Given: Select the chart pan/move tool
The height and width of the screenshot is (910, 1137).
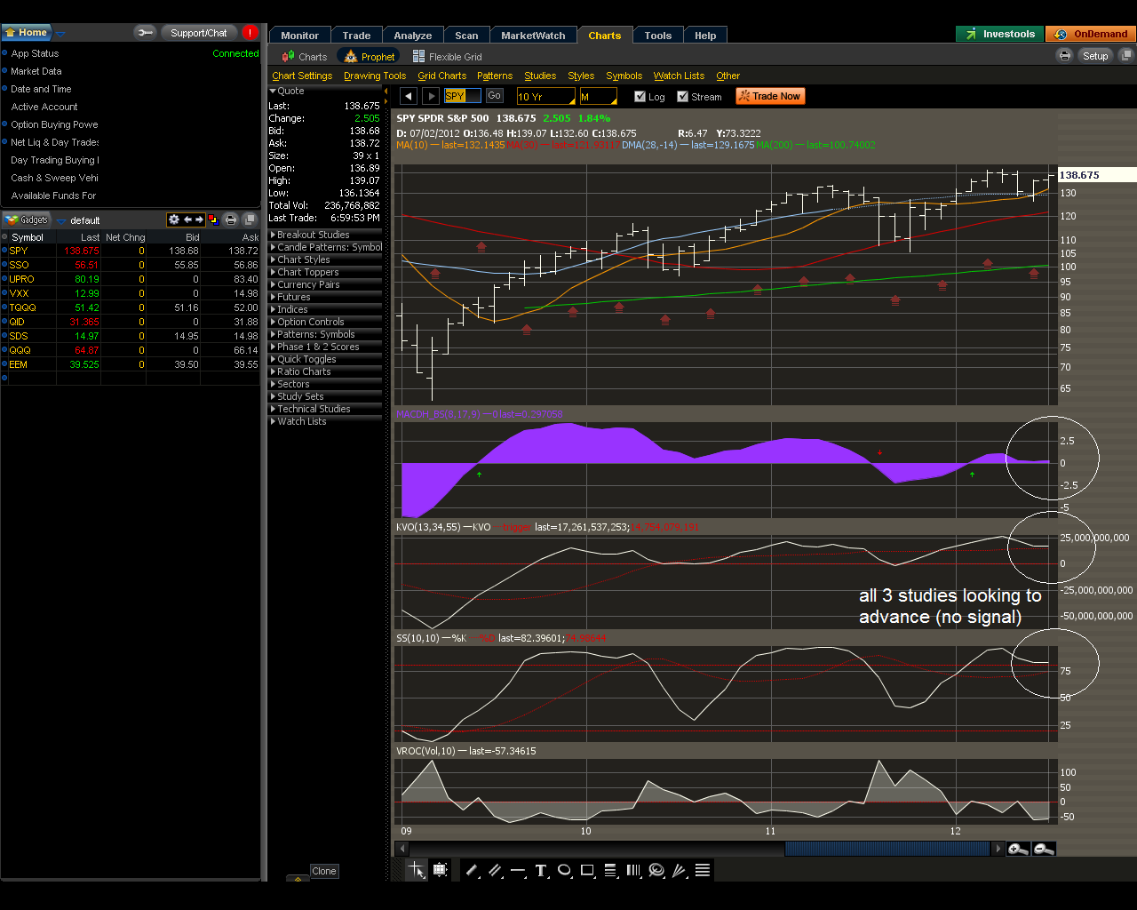Looking at the screenshot, I should 441,871.
